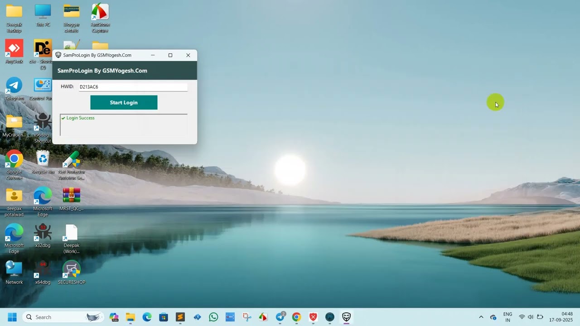Select x32dbg desktop shortcut
580x326 pixels.
(x=43, y=235)
